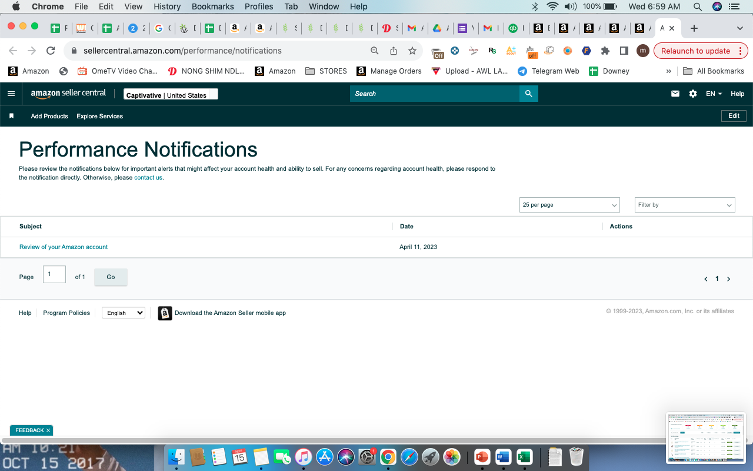Open the Chrome app menu
Image resolution: width=753 pixels, height=471 pixels.
click(x=48, y=6)
